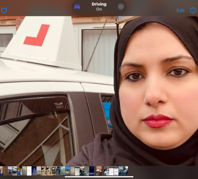The width and height of the screenshot is (198, 179).
Task: Show photo details via the info icon
Action: click(x=193, y=11)
